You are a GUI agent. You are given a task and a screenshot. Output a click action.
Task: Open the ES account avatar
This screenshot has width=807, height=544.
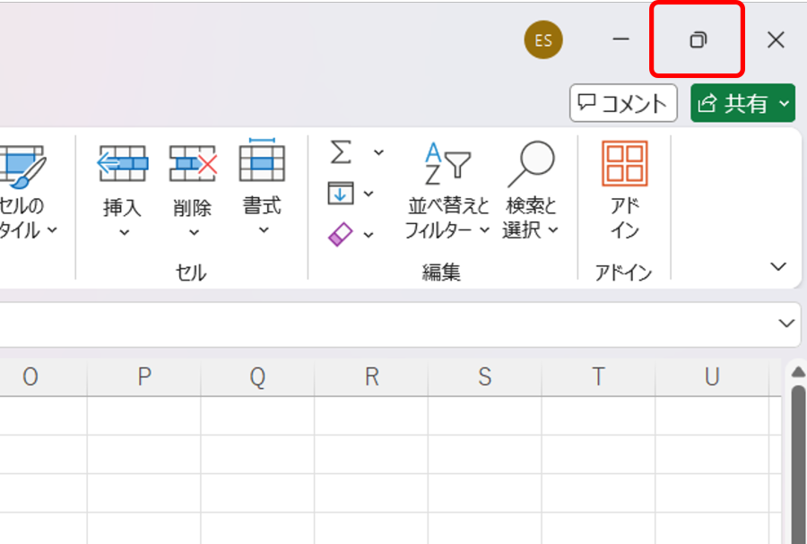[542, 39]
